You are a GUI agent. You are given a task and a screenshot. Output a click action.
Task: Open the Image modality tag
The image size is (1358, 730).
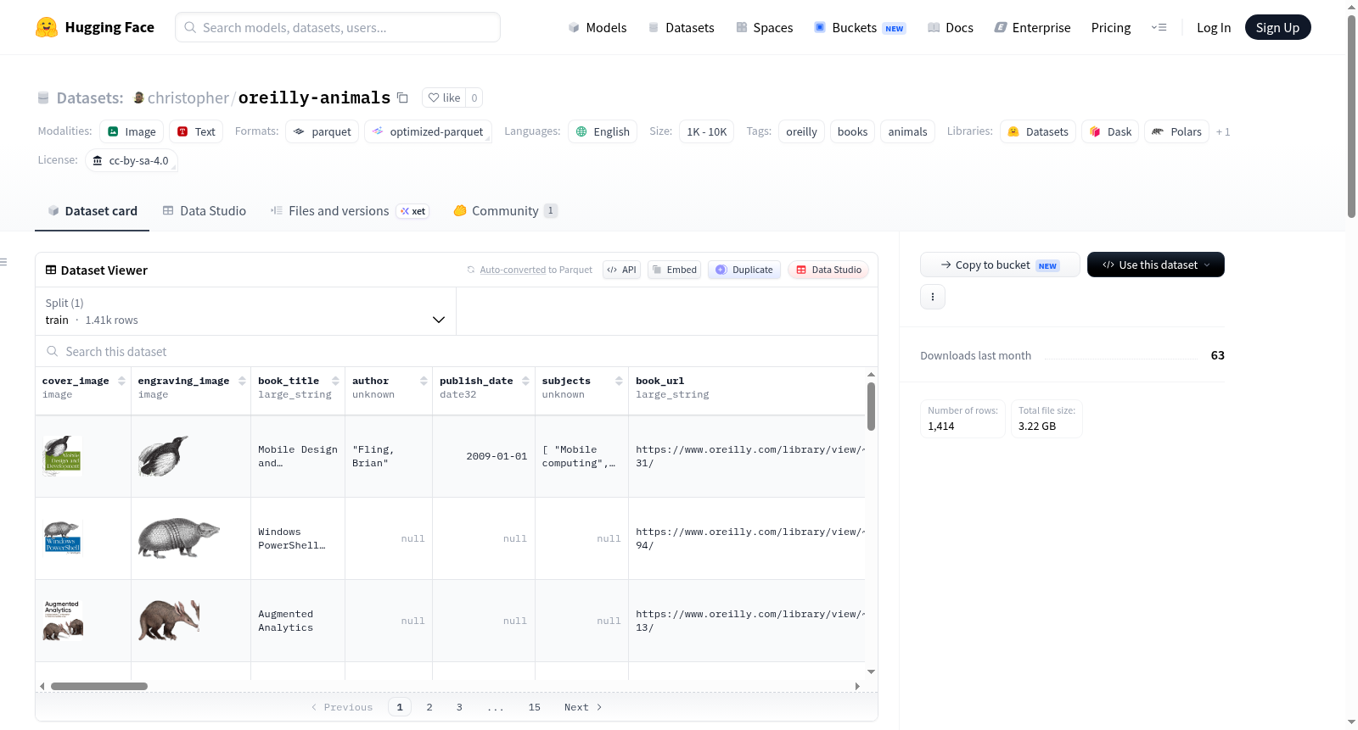(x=132, y=131)
